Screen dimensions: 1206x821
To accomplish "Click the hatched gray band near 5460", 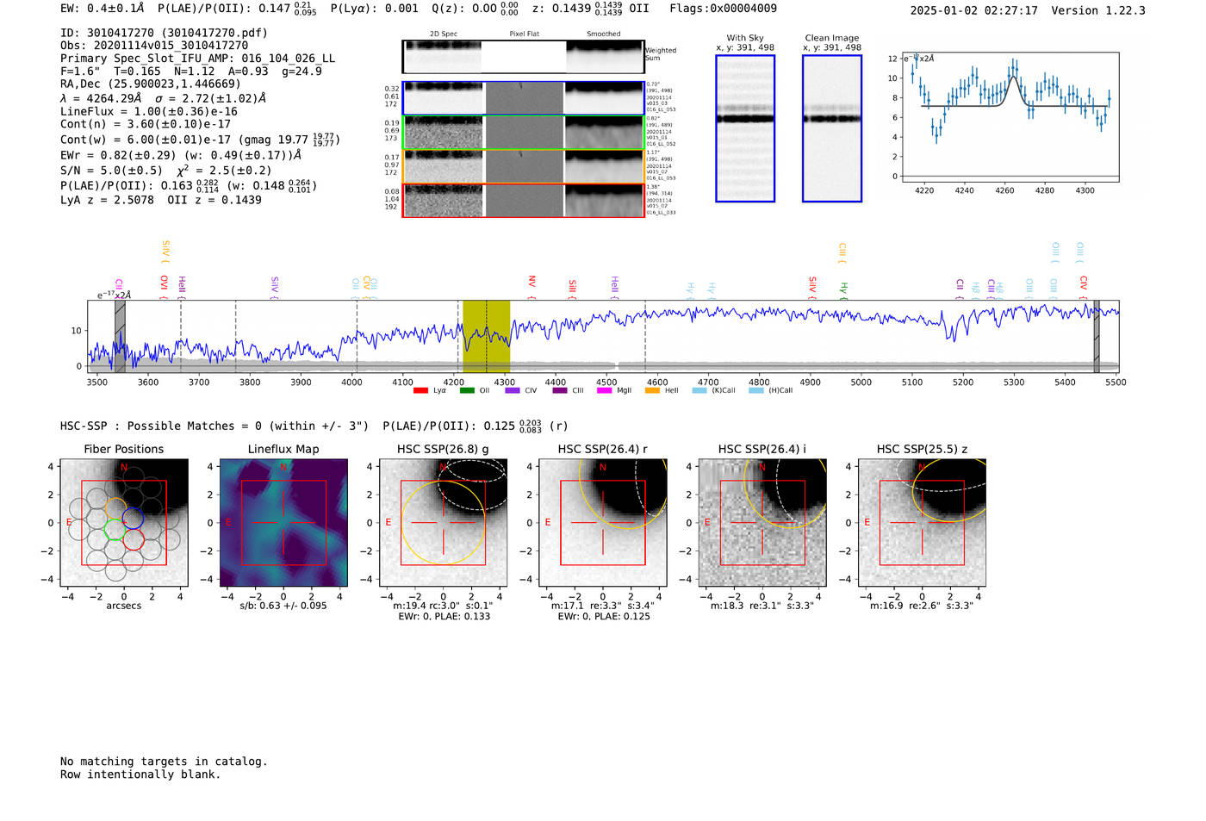I will [x=1097, y=337].
